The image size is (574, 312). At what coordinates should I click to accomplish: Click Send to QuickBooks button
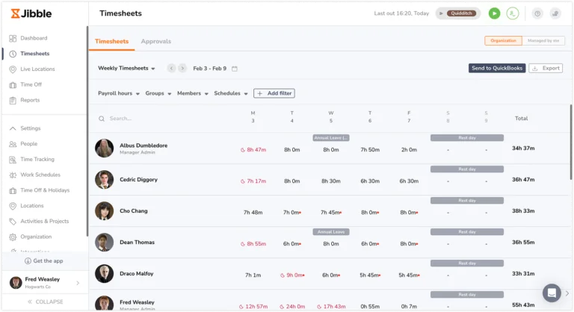[497, 68]
